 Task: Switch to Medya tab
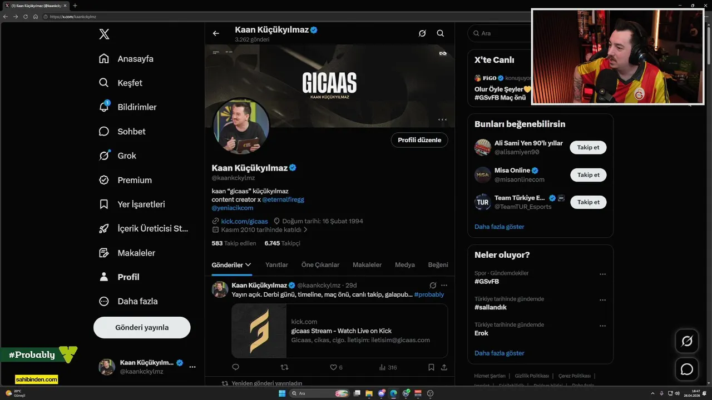(x=405, y=265)
